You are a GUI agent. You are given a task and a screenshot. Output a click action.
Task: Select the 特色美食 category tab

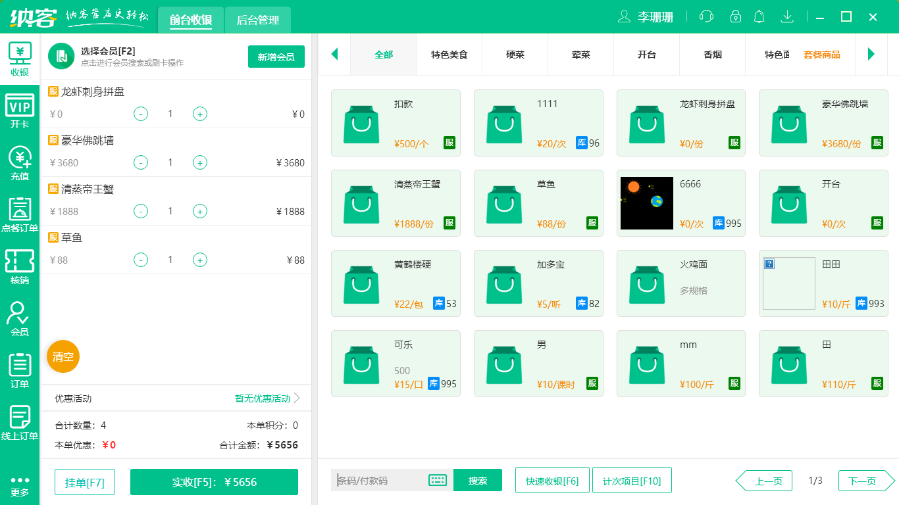click(x=449, y=55)
